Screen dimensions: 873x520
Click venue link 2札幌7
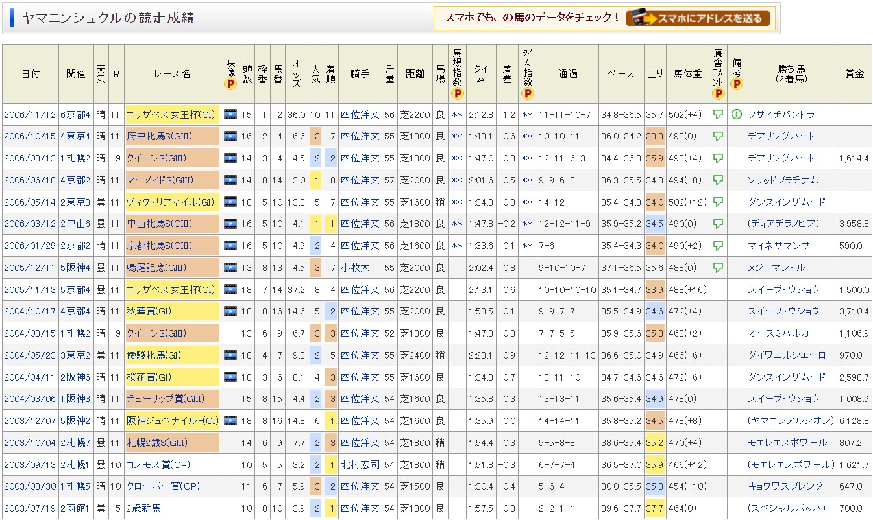pyautogui.click(x=76, y=442)
